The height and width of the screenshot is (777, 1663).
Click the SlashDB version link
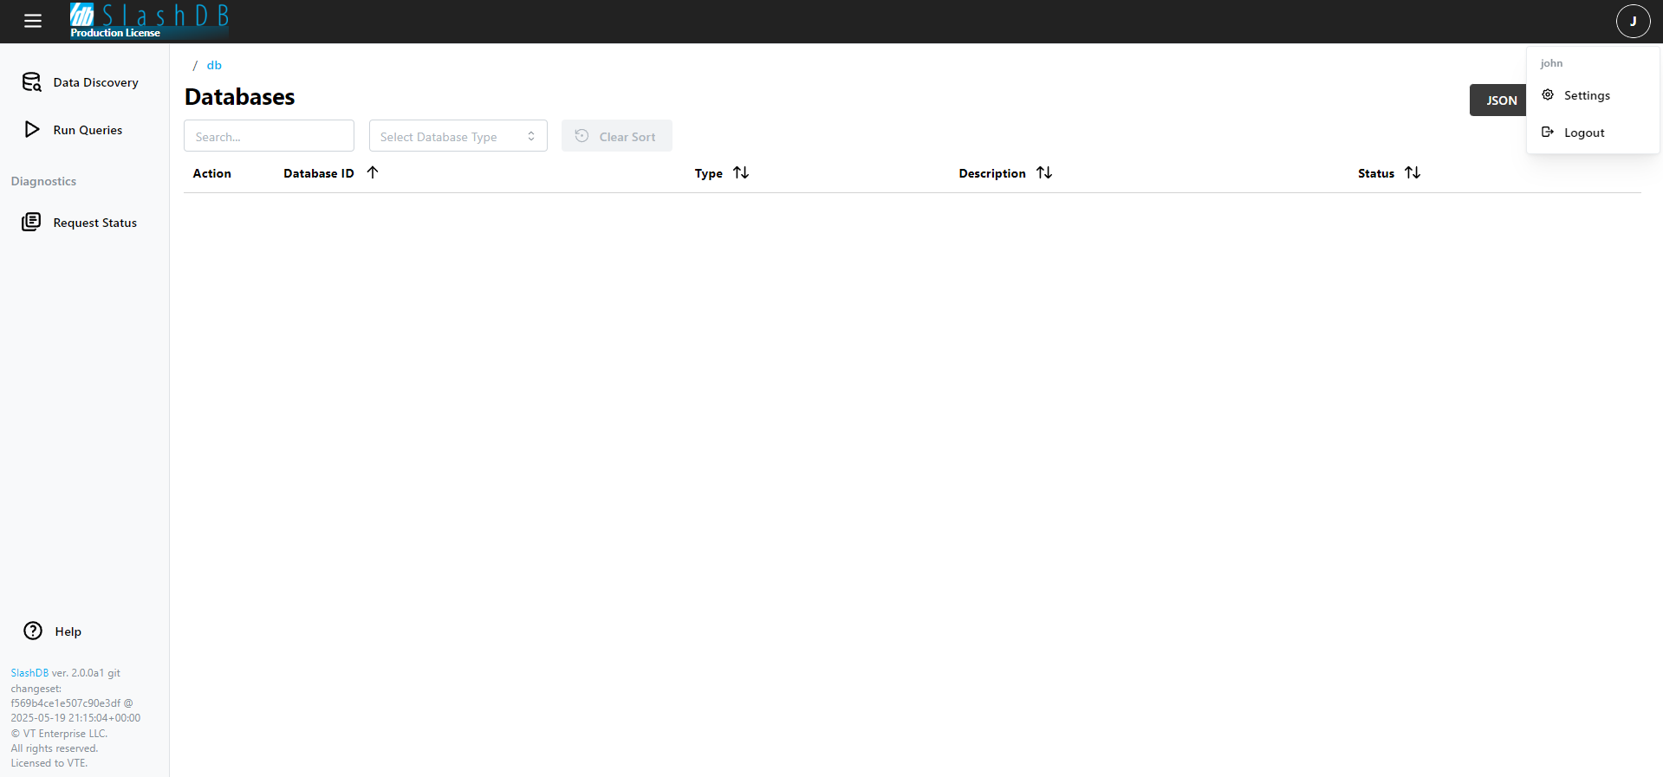[x=29, y=673]
